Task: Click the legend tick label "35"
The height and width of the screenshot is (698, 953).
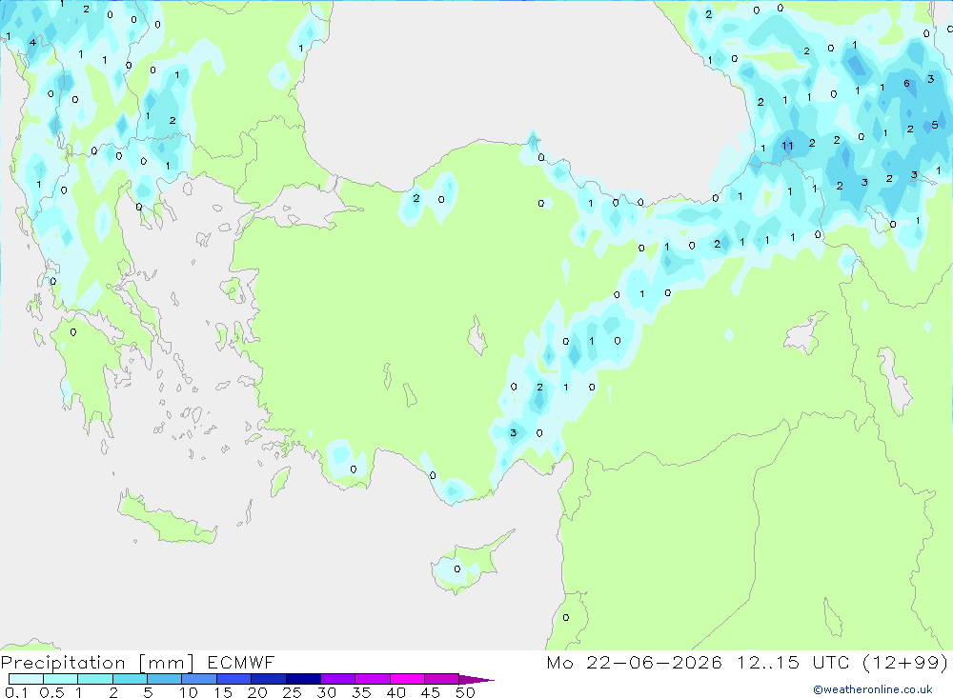Action: (x=361, y=692)
